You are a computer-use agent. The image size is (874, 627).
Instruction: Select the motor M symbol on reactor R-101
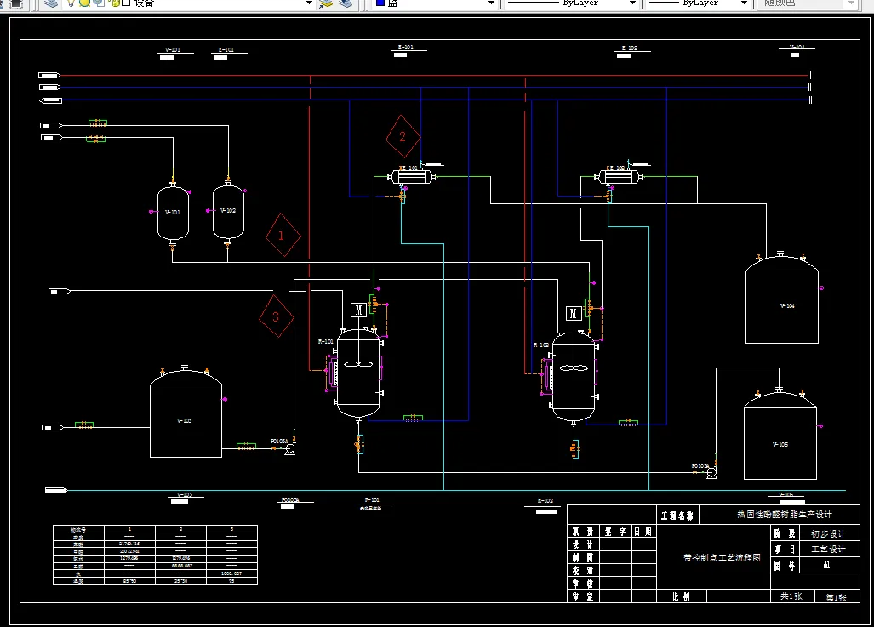[358, 310]
